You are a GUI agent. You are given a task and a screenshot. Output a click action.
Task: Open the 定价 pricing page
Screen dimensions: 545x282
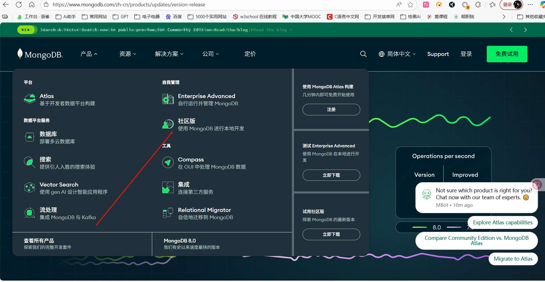coord(250,54)
